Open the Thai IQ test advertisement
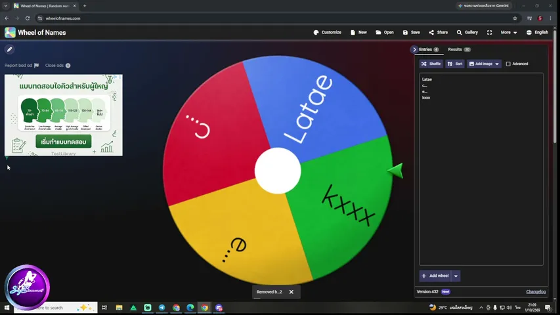This screenshot has width=560, height=315. tap(64, 115)
